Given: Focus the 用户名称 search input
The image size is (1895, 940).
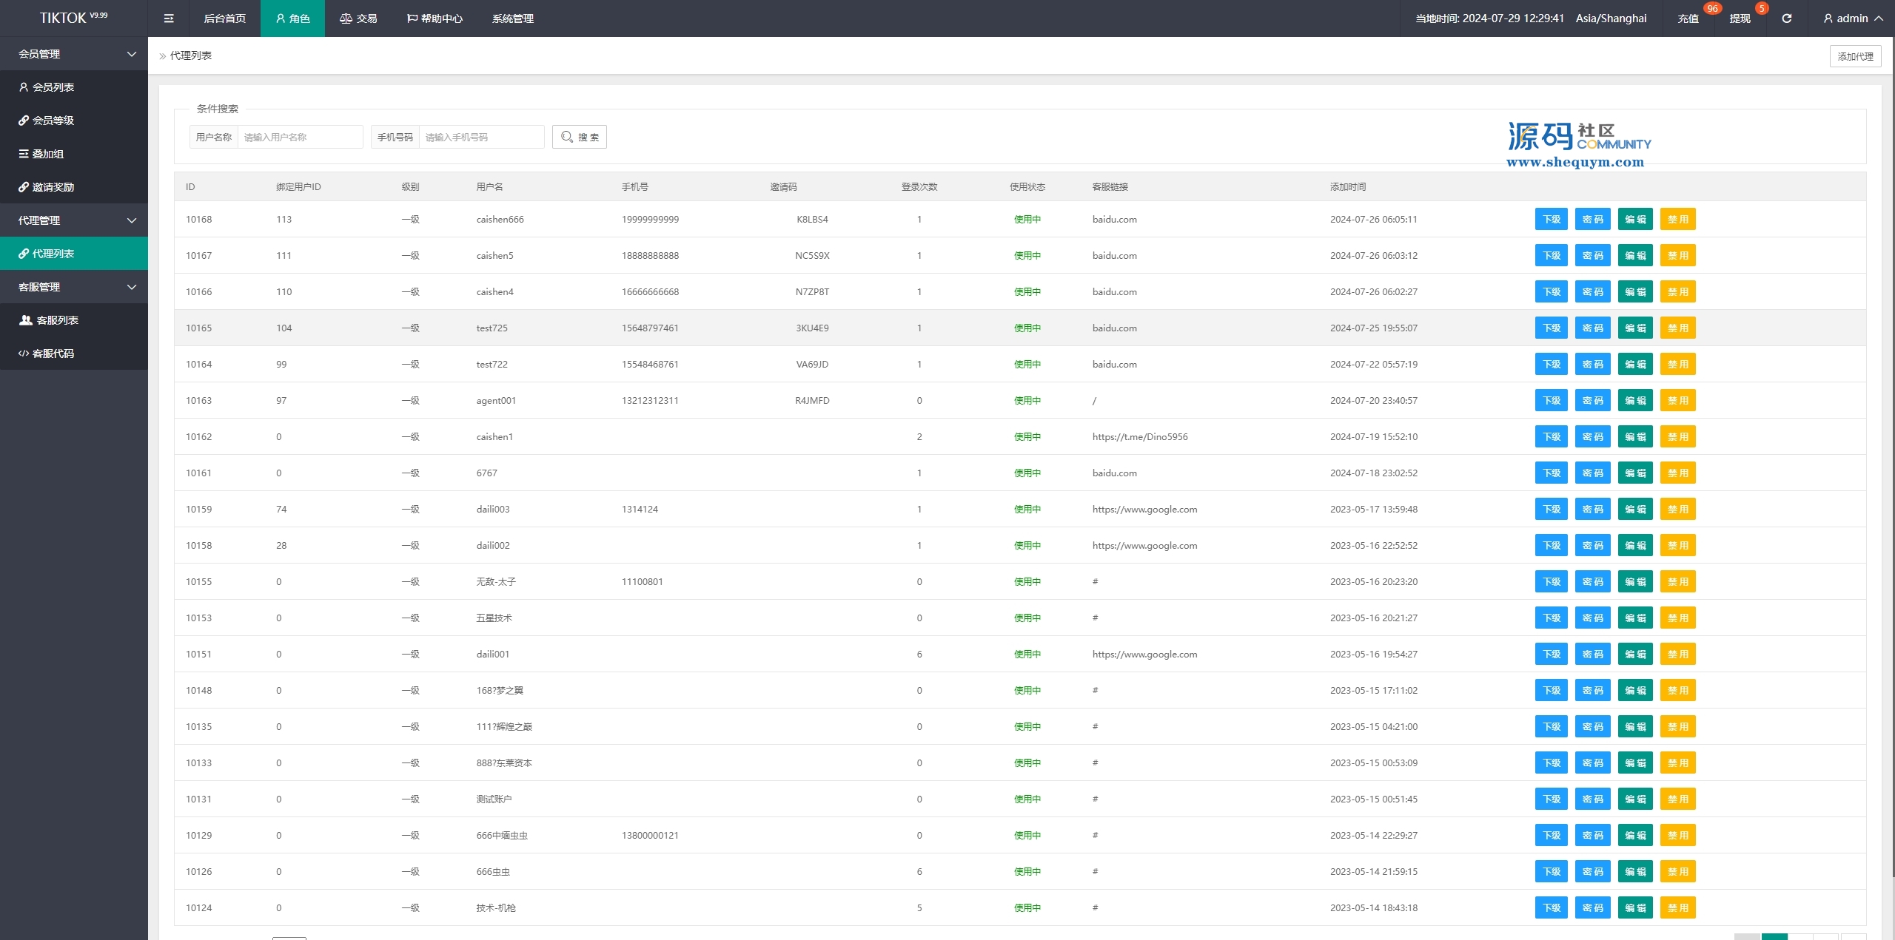Looking at the screenshot, I should (x=300, y=137).
